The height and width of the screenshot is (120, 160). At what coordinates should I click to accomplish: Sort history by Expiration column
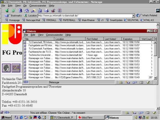coord(131,39)
